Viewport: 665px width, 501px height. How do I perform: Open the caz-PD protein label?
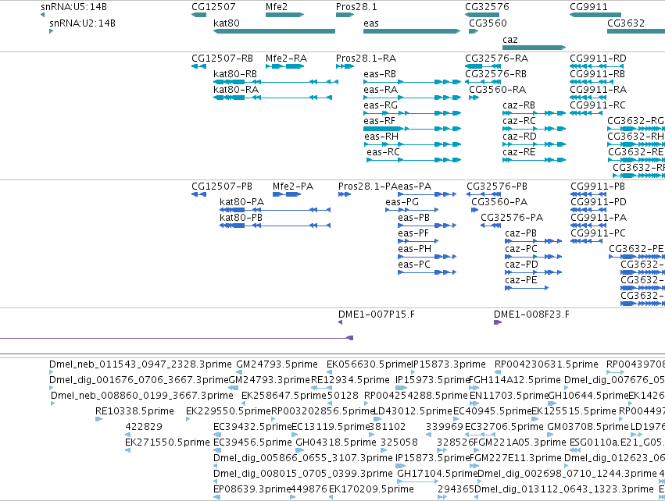pyautogui.click(x=522, y=265)
